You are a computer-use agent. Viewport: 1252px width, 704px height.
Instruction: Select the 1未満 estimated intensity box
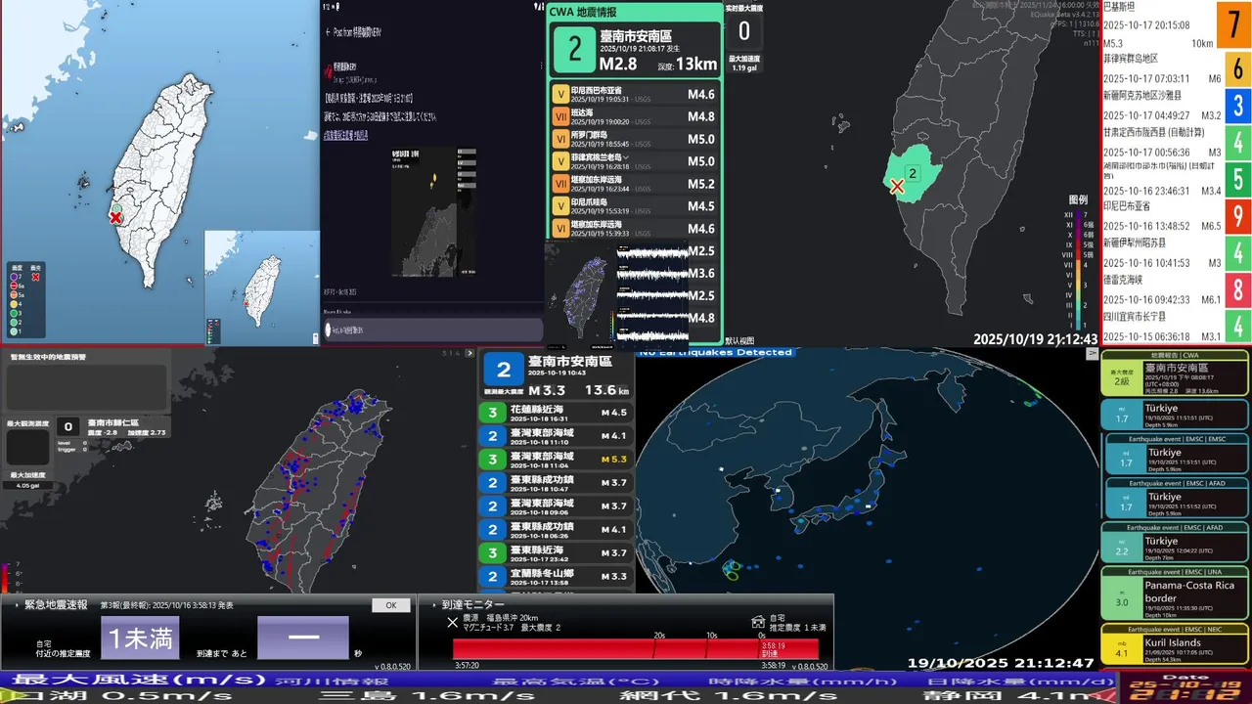[140, 638]
